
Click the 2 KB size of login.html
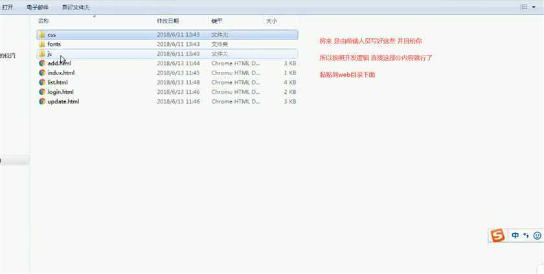coord(289,92)
